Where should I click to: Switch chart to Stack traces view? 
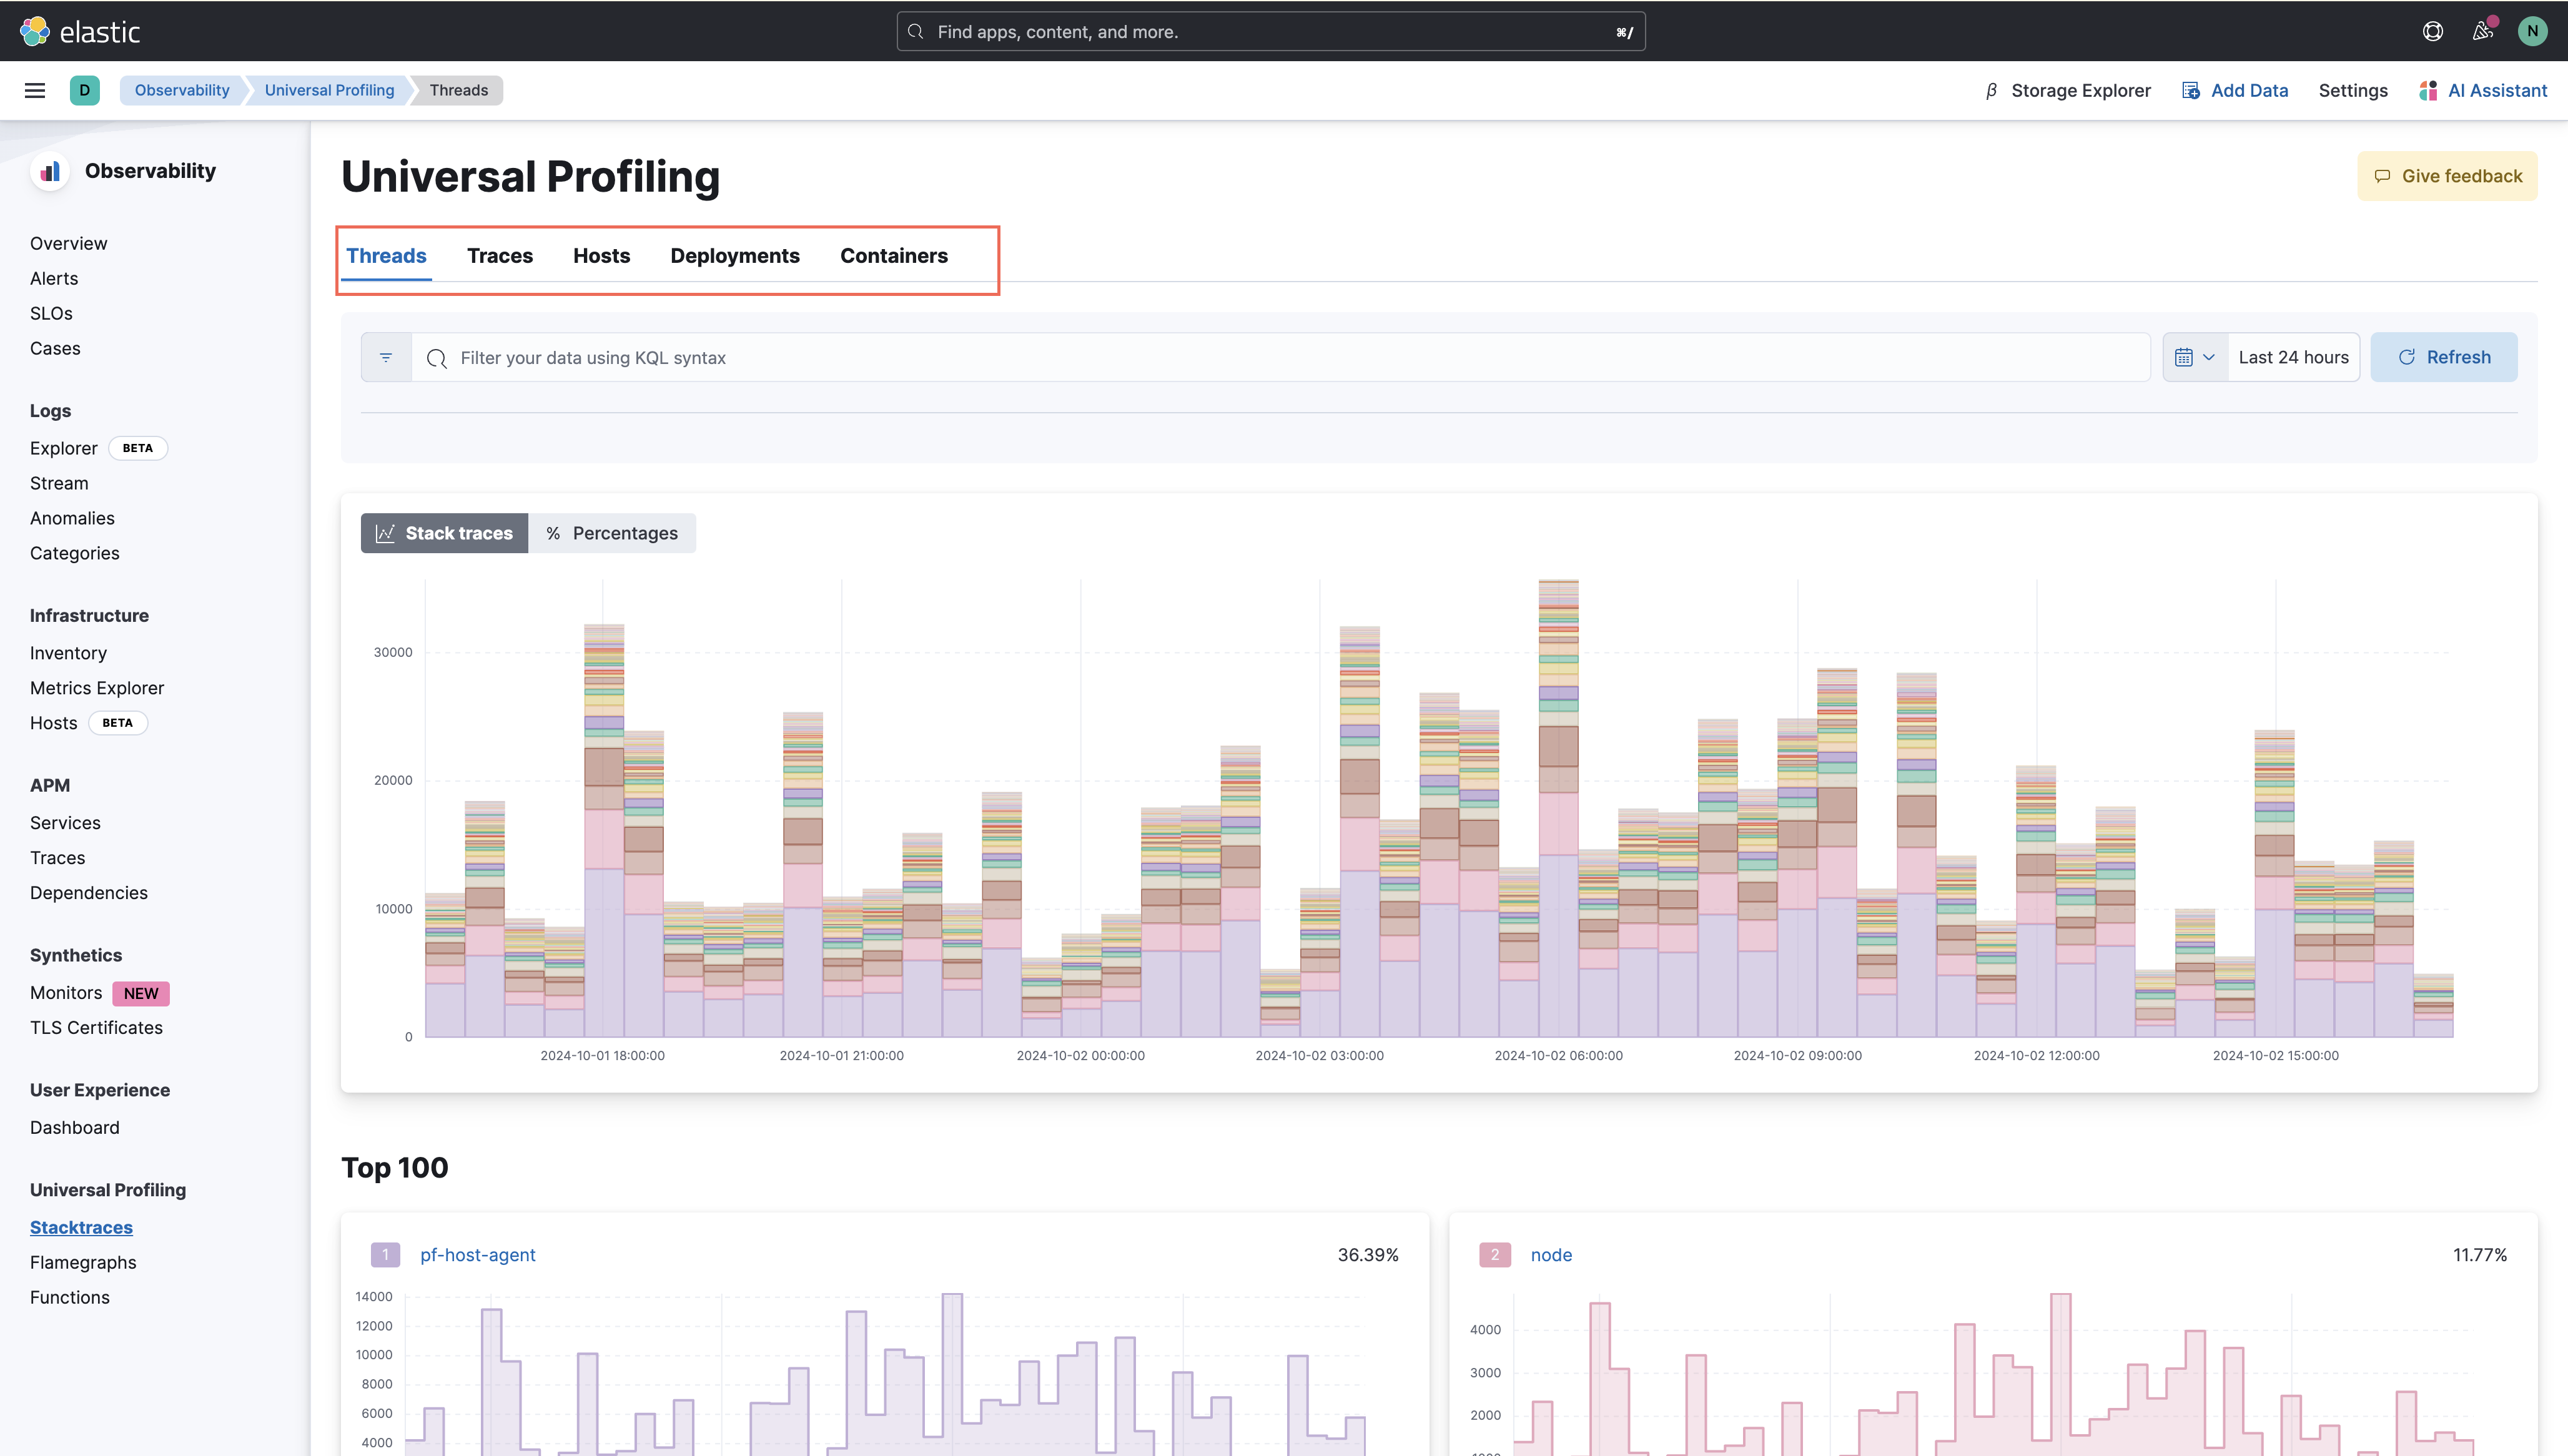[444, 533]
